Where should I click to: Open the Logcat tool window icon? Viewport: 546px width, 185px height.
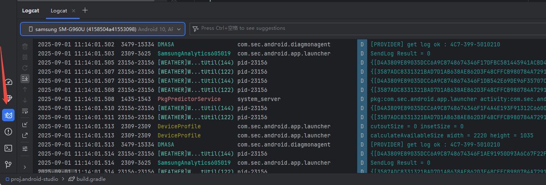(8, 115)
